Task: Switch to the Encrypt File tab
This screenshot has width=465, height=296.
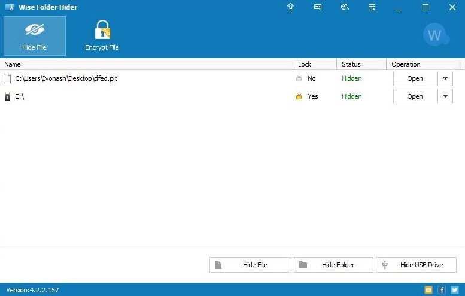Action: coord(102,36)
